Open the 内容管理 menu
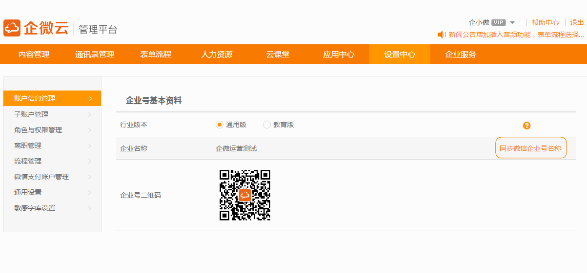 (x=34, y=54)
